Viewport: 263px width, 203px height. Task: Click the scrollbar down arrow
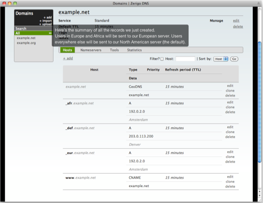click(260, 196)
